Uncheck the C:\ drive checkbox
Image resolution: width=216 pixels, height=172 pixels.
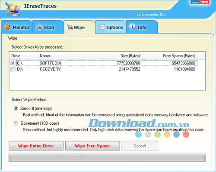13,63
